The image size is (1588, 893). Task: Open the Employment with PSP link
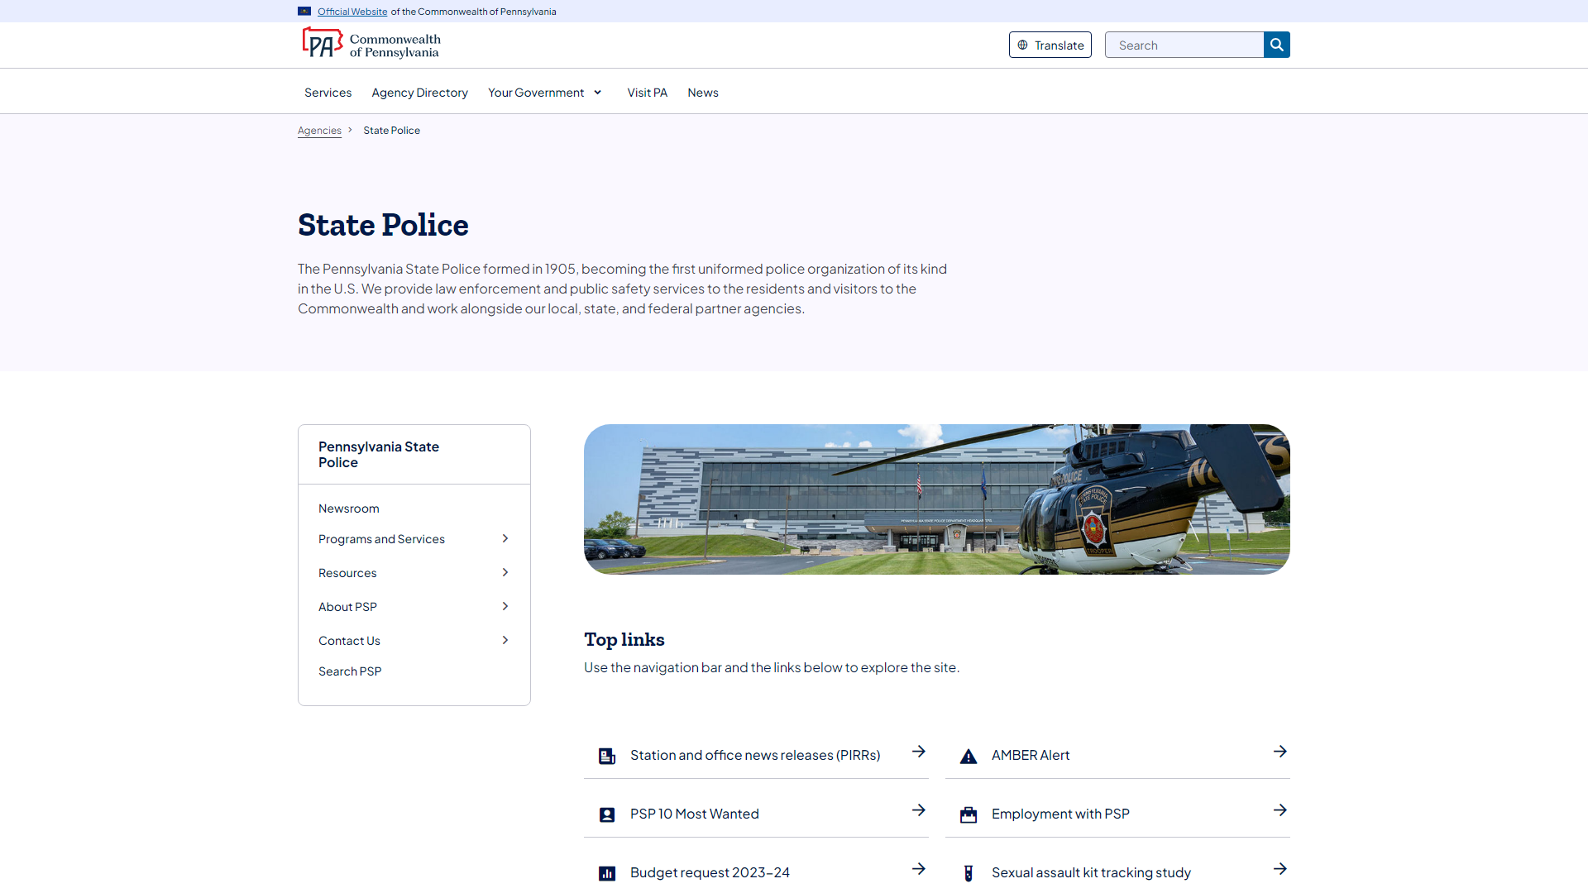[1060, 814]
